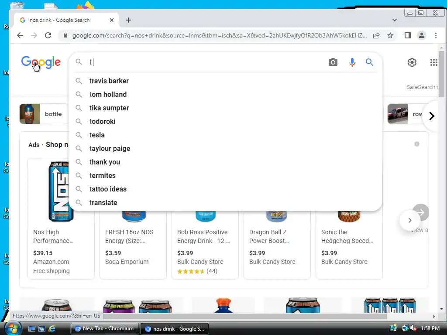This screenshot has height=335, width=447.
Task: Select suggestion taylour paige
Action: [225, 148]
